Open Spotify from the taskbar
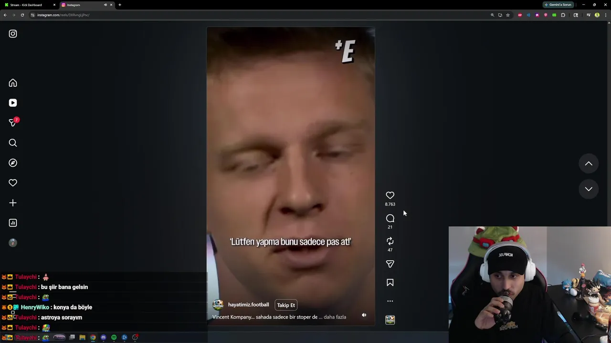The width and height of the screenshot is (611, 343). [x=114, y=337]
